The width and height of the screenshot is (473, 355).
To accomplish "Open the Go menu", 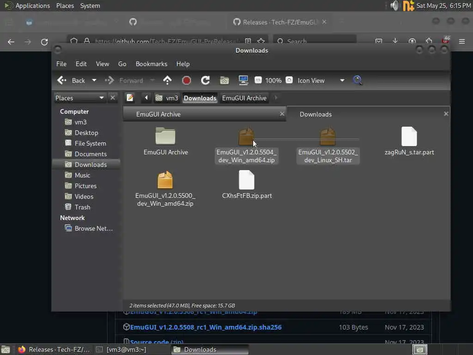I will [122, 64].
